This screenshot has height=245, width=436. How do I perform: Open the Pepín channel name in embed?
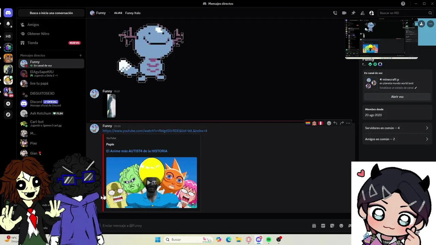pos(110,144)
